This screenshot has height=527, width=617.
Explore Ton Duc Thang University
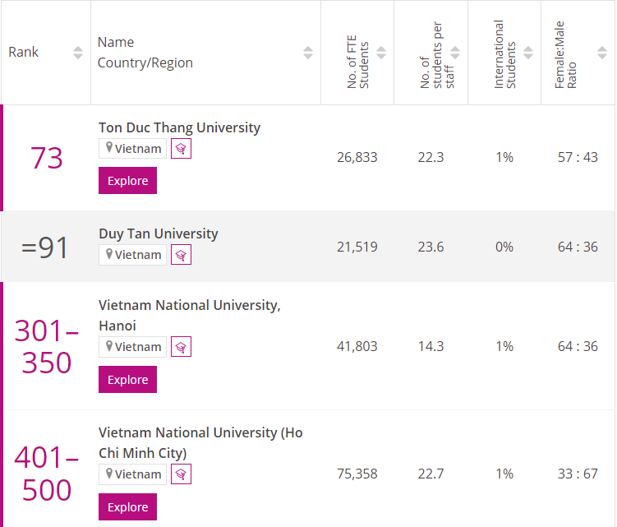point(127,181)
